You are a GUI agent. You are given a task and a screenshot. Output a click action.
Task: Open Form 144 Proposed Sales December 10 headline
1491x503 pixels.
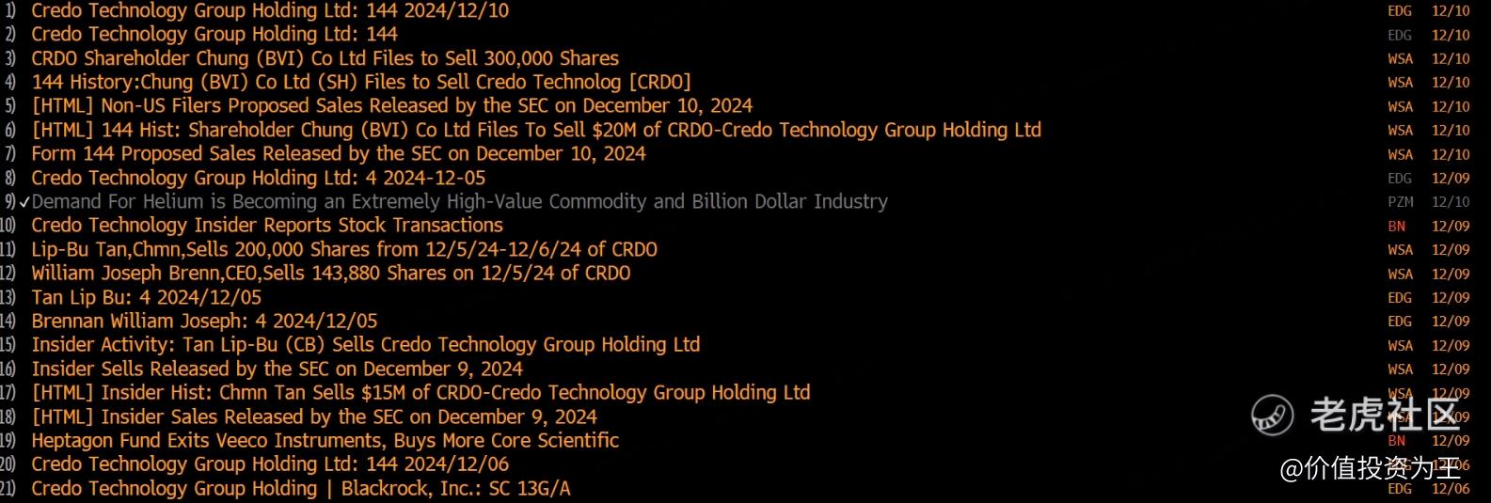339,153
